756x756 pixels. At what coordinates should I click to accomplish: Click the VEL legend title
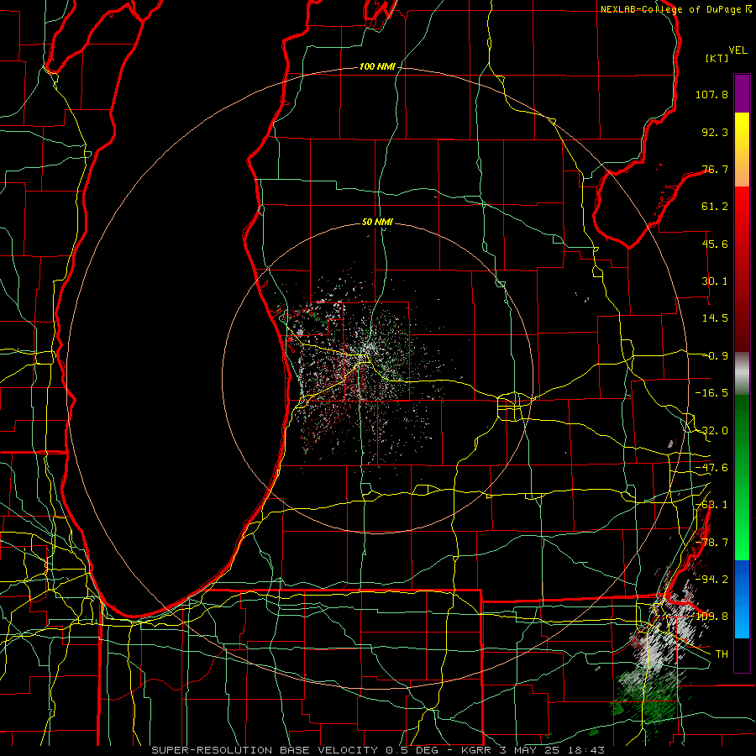coord(738,50)
